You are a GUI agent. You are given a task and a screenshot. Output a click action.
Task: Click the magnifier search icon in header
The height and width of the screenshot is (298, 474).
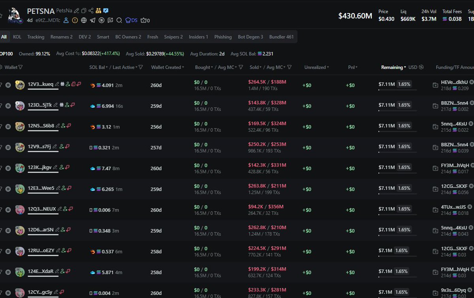click(119, 20)
